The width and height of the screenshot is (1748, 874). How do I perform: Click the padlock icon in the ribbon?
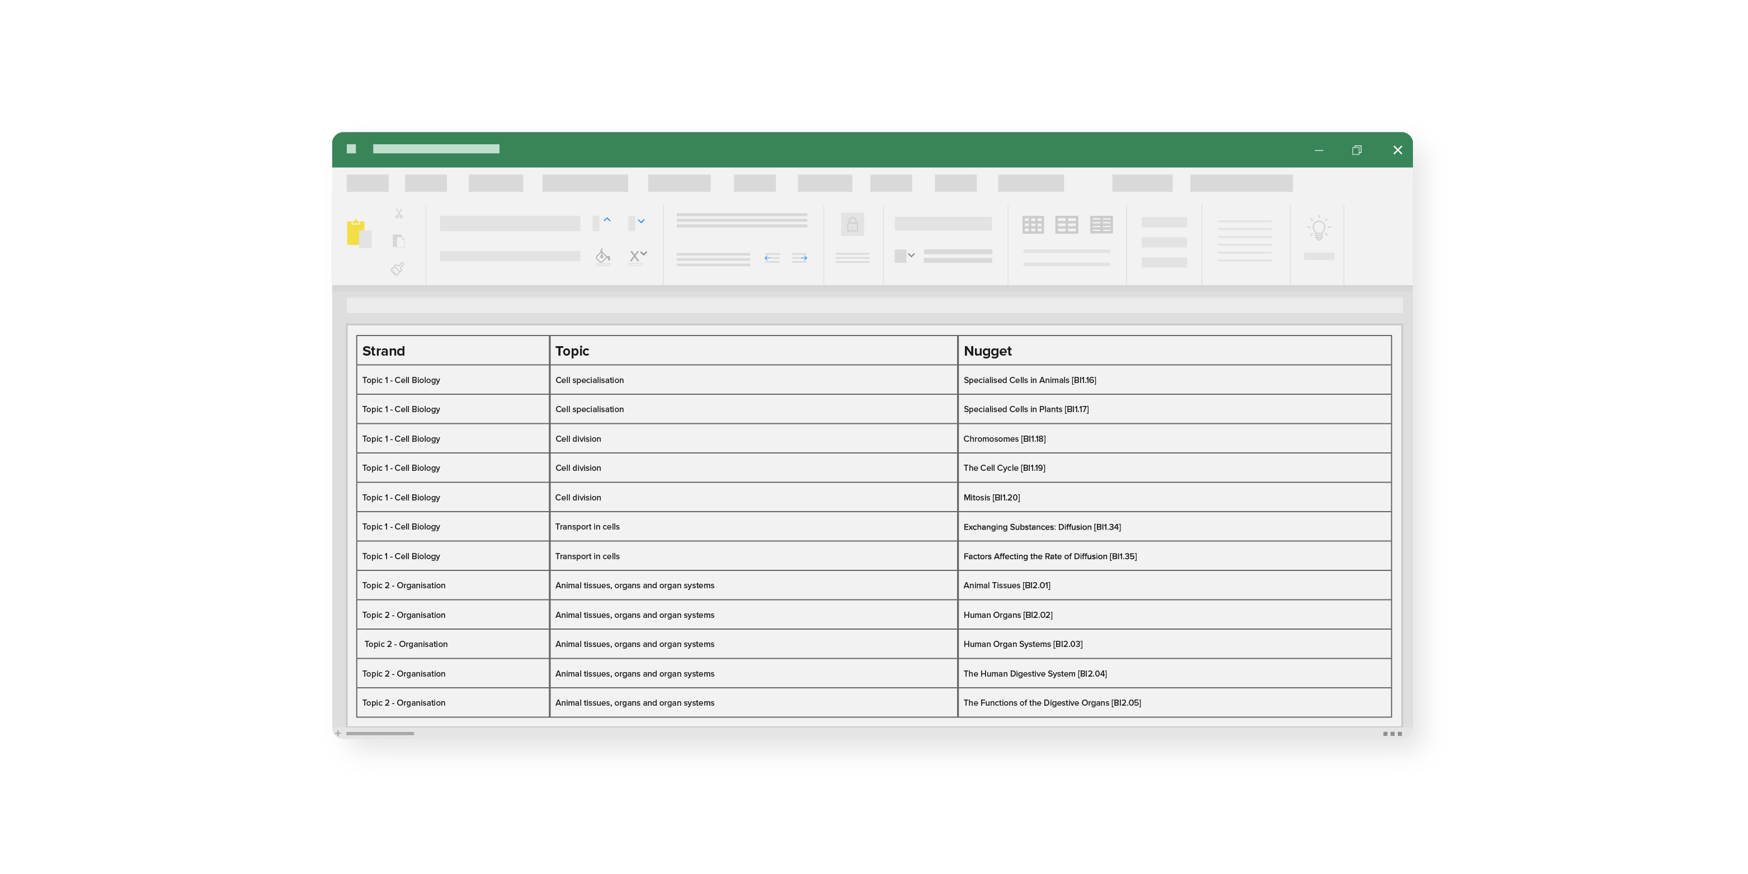point(852,225)
